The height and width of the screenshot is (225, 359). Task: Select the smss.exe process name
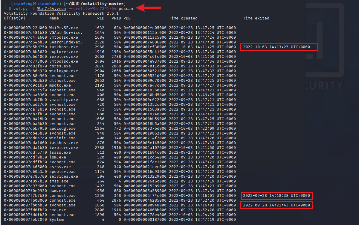pos(59,181)
